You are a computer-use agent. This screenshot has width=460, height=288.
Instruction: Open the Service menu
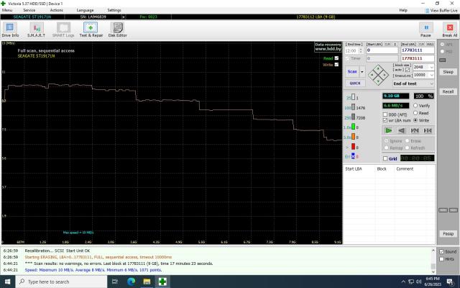coord(29,10)
